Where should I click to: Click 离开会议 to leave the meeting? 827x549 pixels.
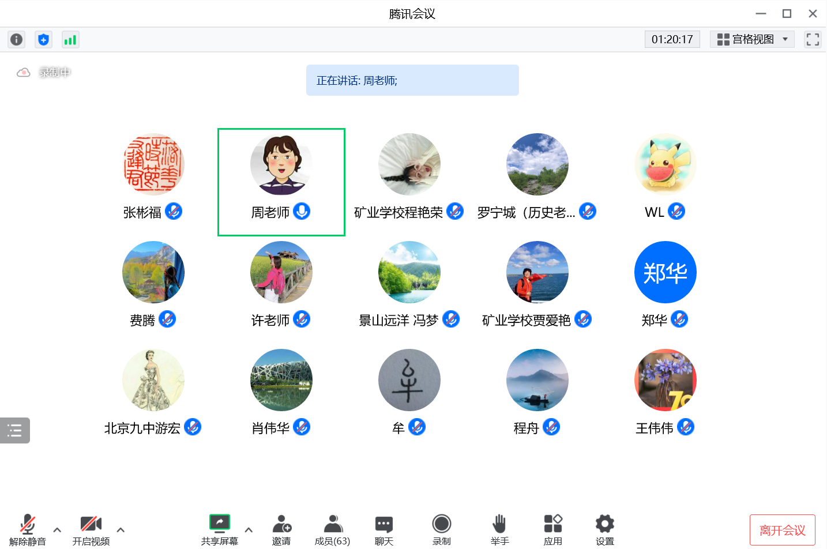tap(783, 530)
